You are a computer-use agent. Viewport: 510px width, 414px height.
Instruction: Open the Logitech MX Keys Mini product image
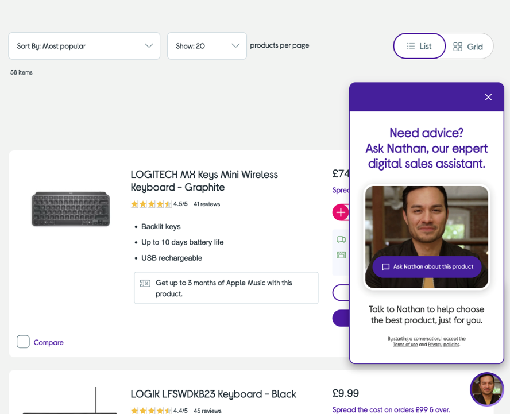[x=71, y=209]
